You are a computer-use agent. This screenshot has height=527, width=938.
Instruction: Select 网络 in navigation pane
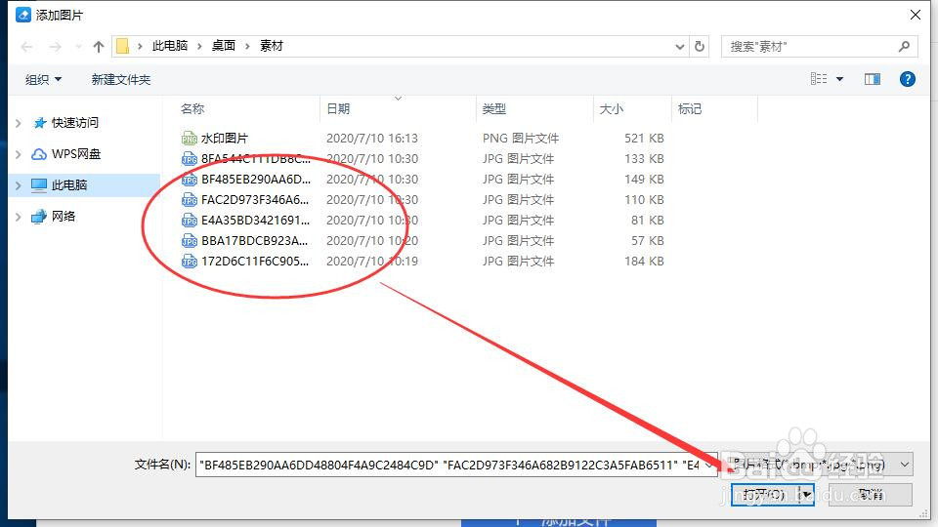63,217
